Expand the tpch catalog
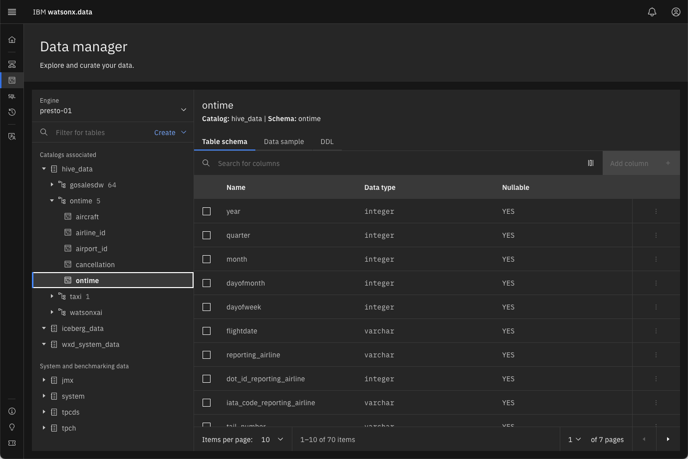 [x=44, y=428]
